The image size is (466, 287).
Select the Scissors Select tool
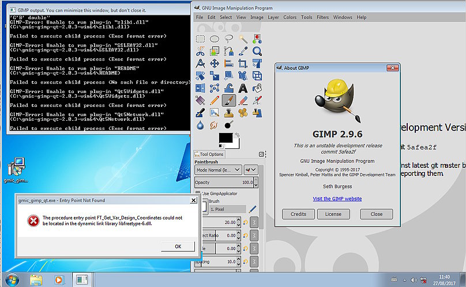(x=200, y=51)
